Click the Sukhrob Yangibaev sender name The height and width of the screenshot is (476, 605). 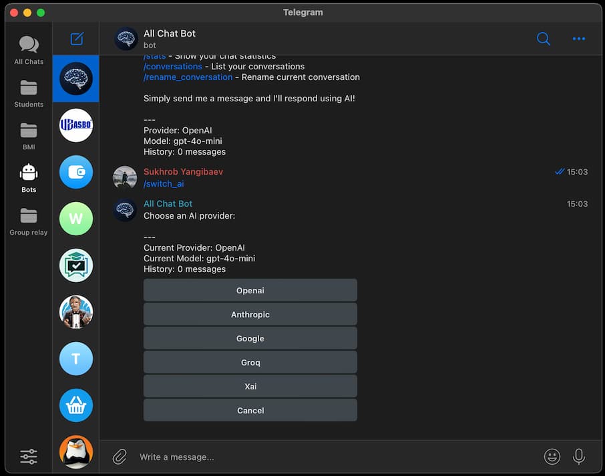(183, 172)
